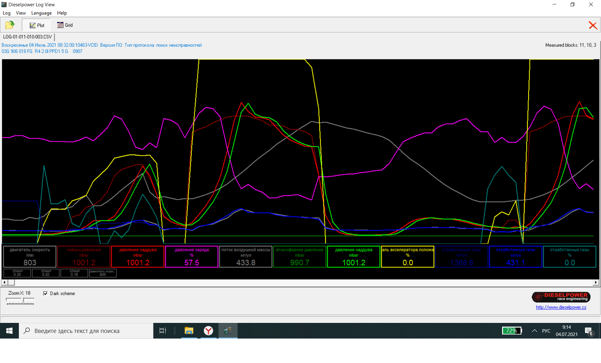Open the Language menu
Viewport: 601px width, 363px height.
41,13
